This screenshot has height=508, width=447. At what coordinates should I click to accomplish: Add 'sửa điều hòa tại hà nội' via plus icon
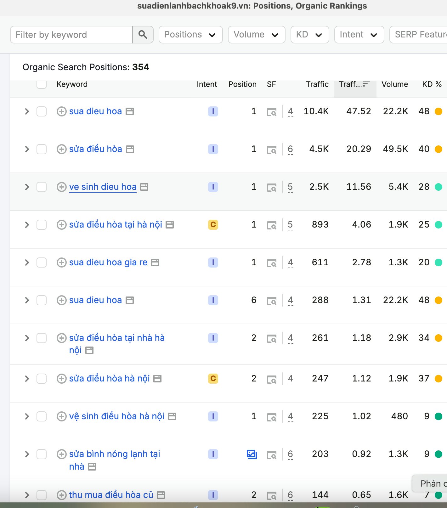coord(61,225)
